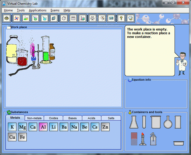Image resolution: width=191 pixels, height=155 pixels.
Task: Select the test tube container
Action: click(144, 122)
